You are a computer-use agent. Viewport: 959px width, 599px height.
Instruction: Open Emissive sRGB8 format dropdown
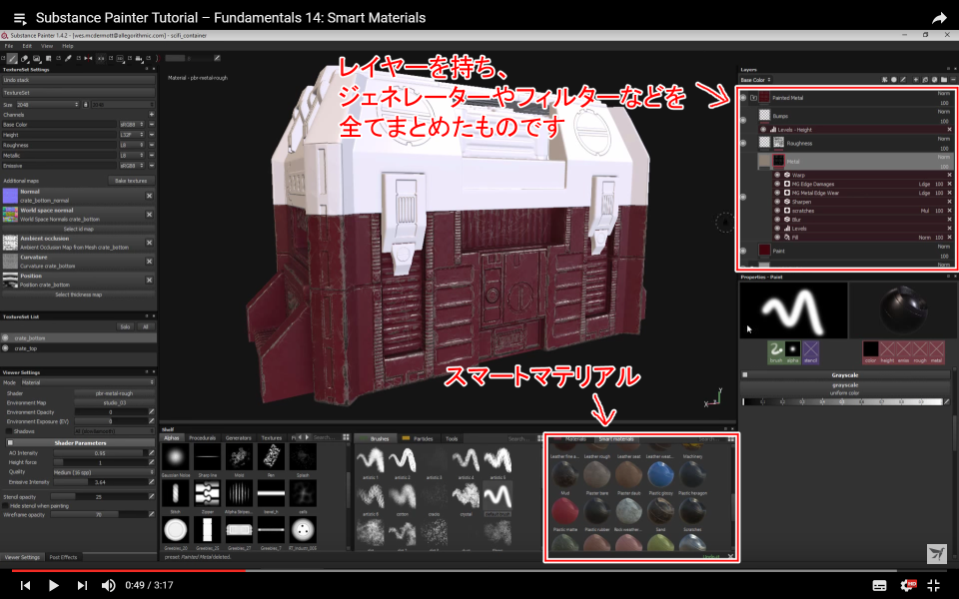pos(132,166)
